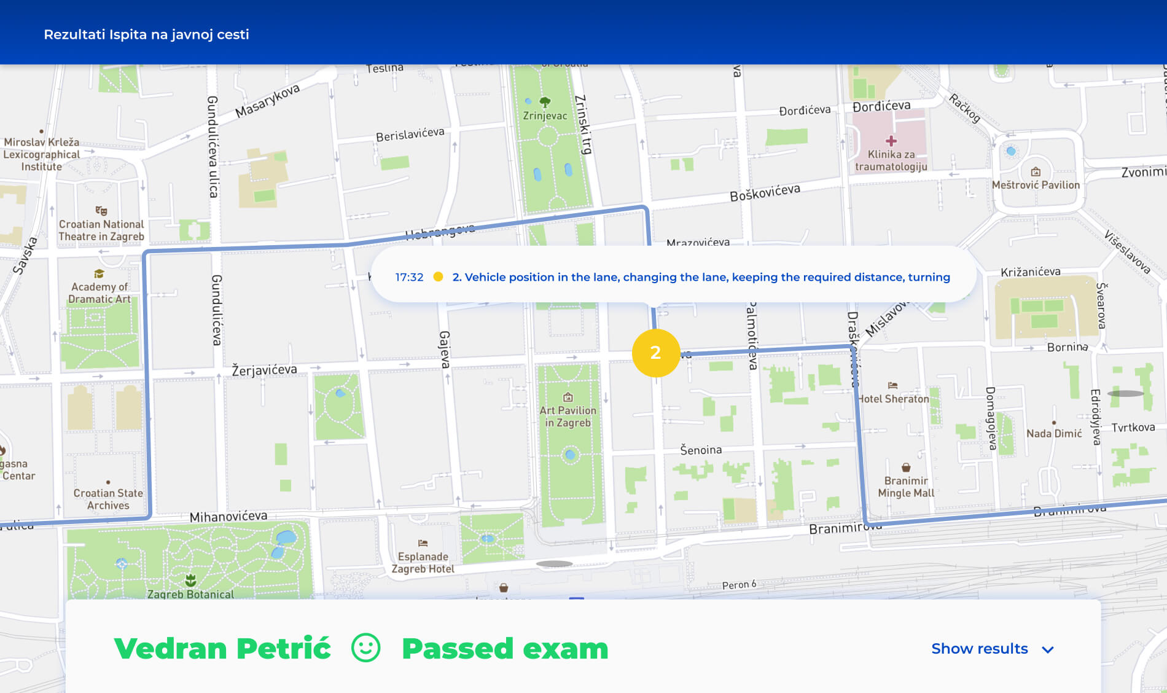Viewport: 1167px width, 693px height.
Task: Click the Croatian National Theatre masks icon
Action: [101, 211]
